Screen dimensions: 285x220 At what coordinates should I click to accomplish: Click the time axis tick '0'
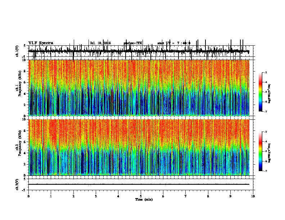28,196
